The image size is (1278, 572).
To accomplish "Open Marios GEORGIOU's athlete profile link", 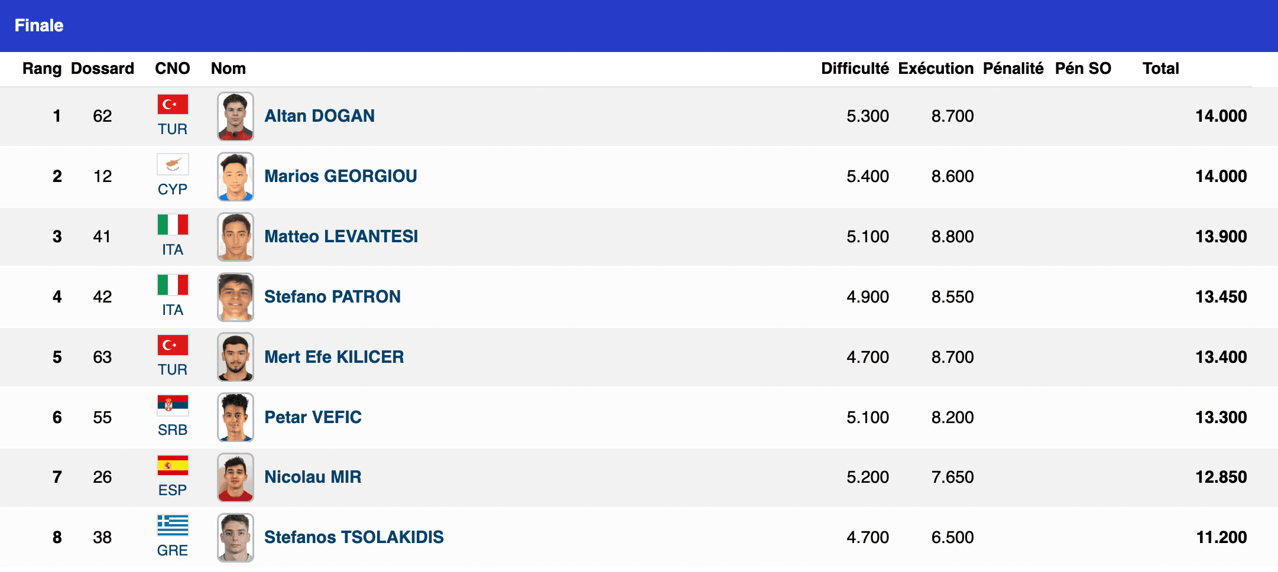I will (x=340, y=176).
